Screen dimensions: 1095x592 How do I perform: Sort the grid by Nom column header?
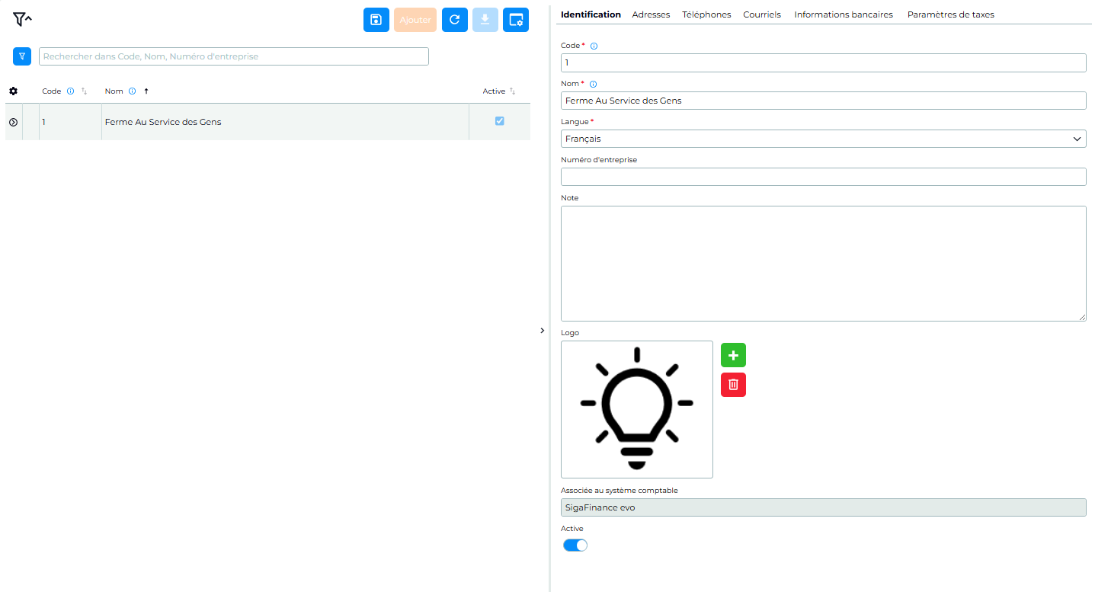pos(114,91)
